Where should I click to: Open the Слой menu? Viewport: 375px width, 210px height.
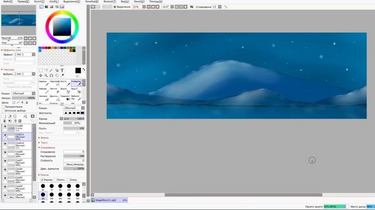point(54,1)
